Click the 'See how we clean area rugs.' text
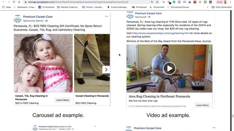The height and width of the screenshot is (131, 234). tap(143, 101)
